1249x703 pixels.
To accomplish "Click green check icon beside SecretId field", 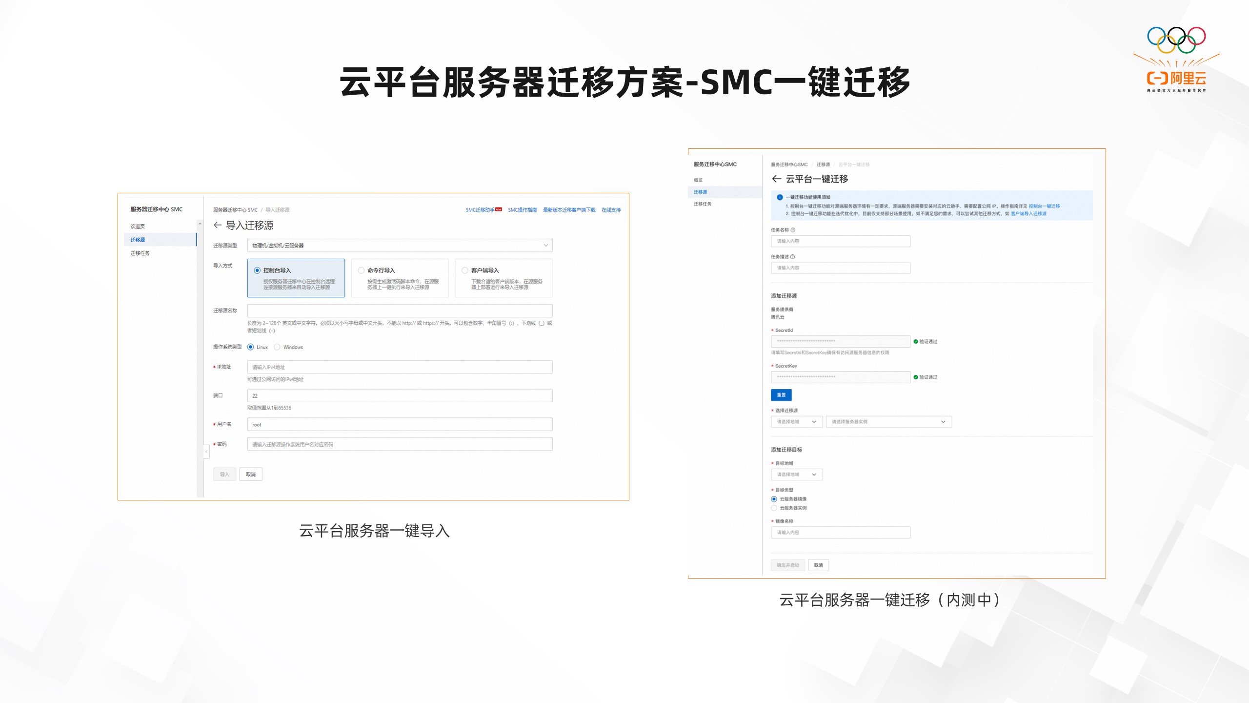I will tap(916, 342).
